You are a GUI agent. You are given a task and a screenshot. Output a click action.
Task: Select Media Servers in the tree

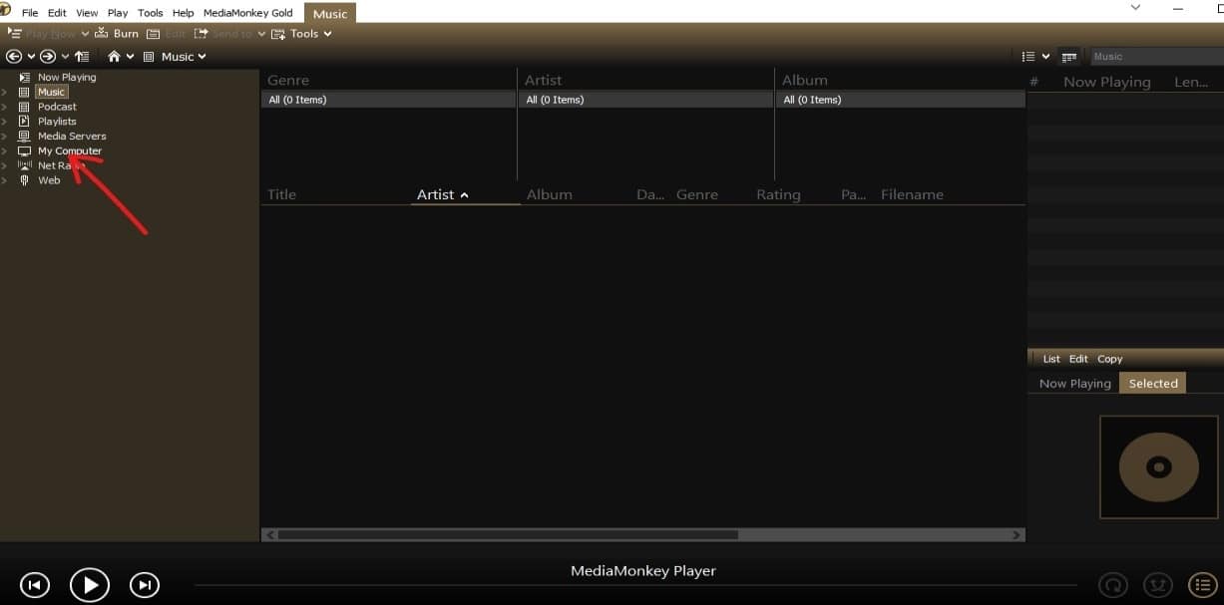(72, 137)
